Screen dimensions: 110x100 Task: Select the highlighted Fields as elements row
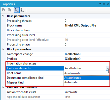click(x=35, y=68)
